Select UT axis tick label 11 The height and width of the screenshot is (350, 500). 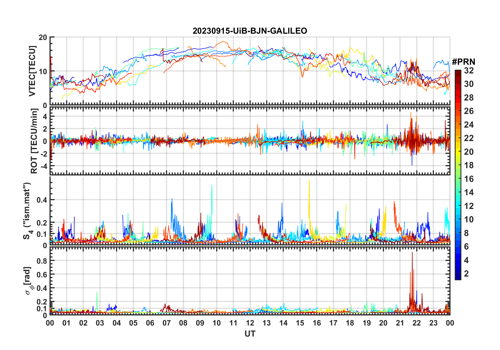(233, 323)
